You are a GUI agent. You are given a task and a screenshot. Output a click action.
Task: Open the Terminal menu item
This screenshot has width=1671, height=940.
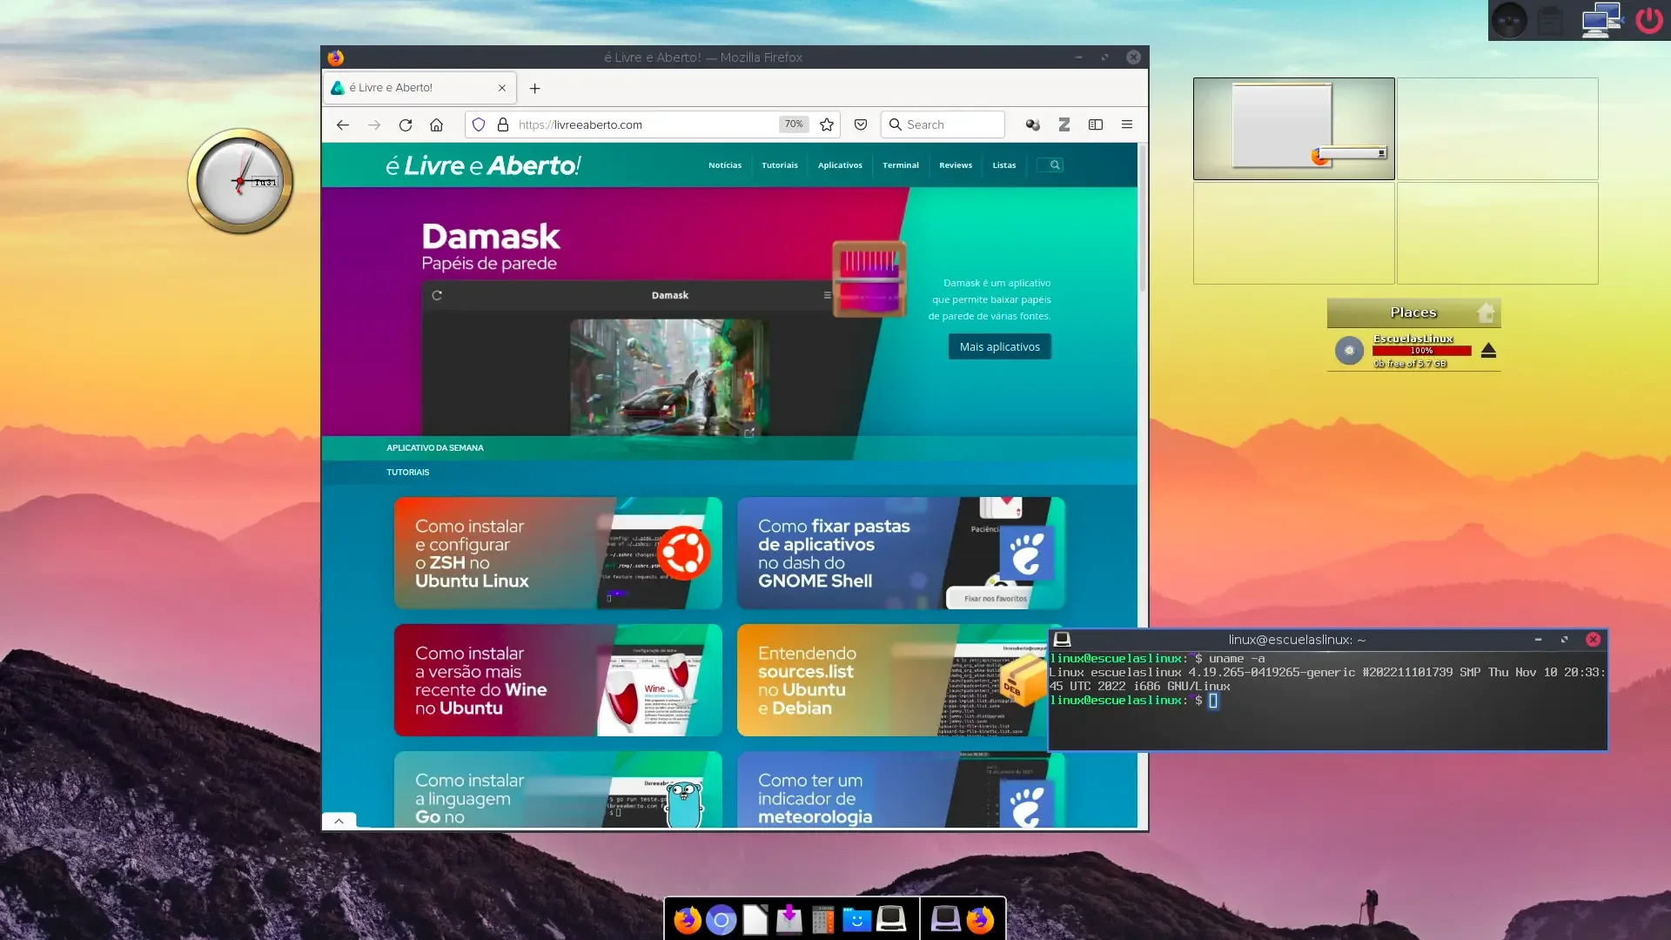point(901,165)
